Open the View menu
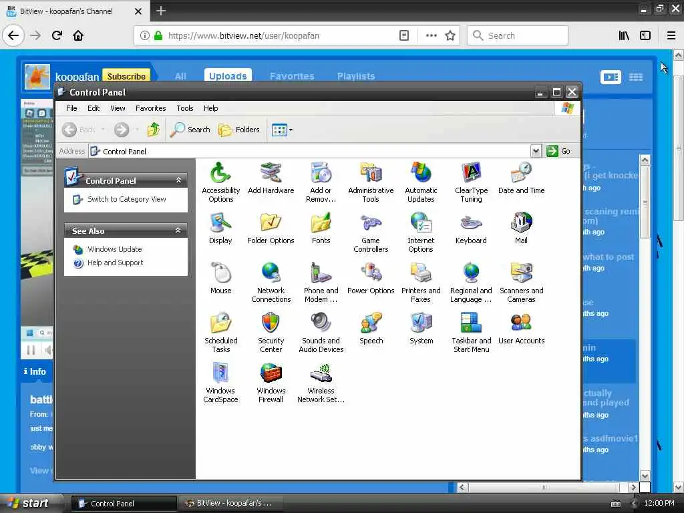Screen dimensions: 684x513 118,108
